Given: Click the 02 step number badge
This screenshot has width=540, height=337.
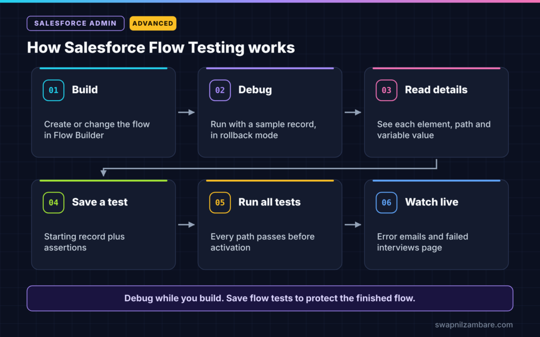Looking at the screenshot, I should 220,90.
